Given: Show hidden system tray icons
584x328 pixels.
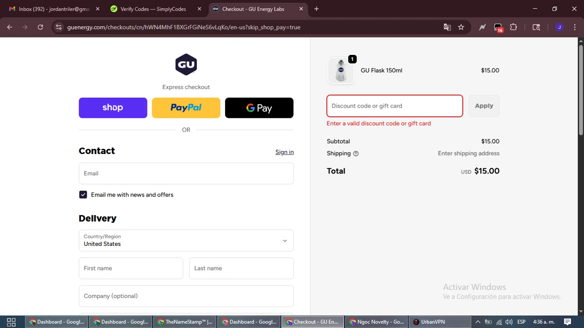Looking at the screenshot, I should 478,322.
